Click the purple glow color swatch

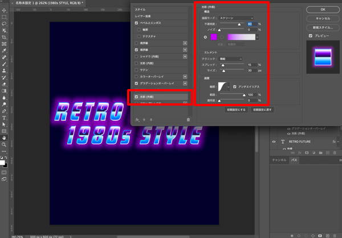pyautogui.click(x=214, y=37)
